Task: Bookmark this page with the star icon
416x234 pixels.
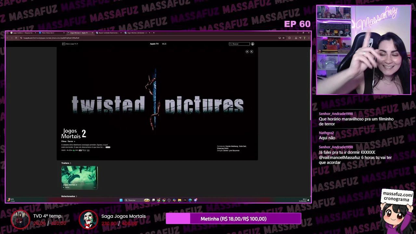Action: click(x=283, y=38)
